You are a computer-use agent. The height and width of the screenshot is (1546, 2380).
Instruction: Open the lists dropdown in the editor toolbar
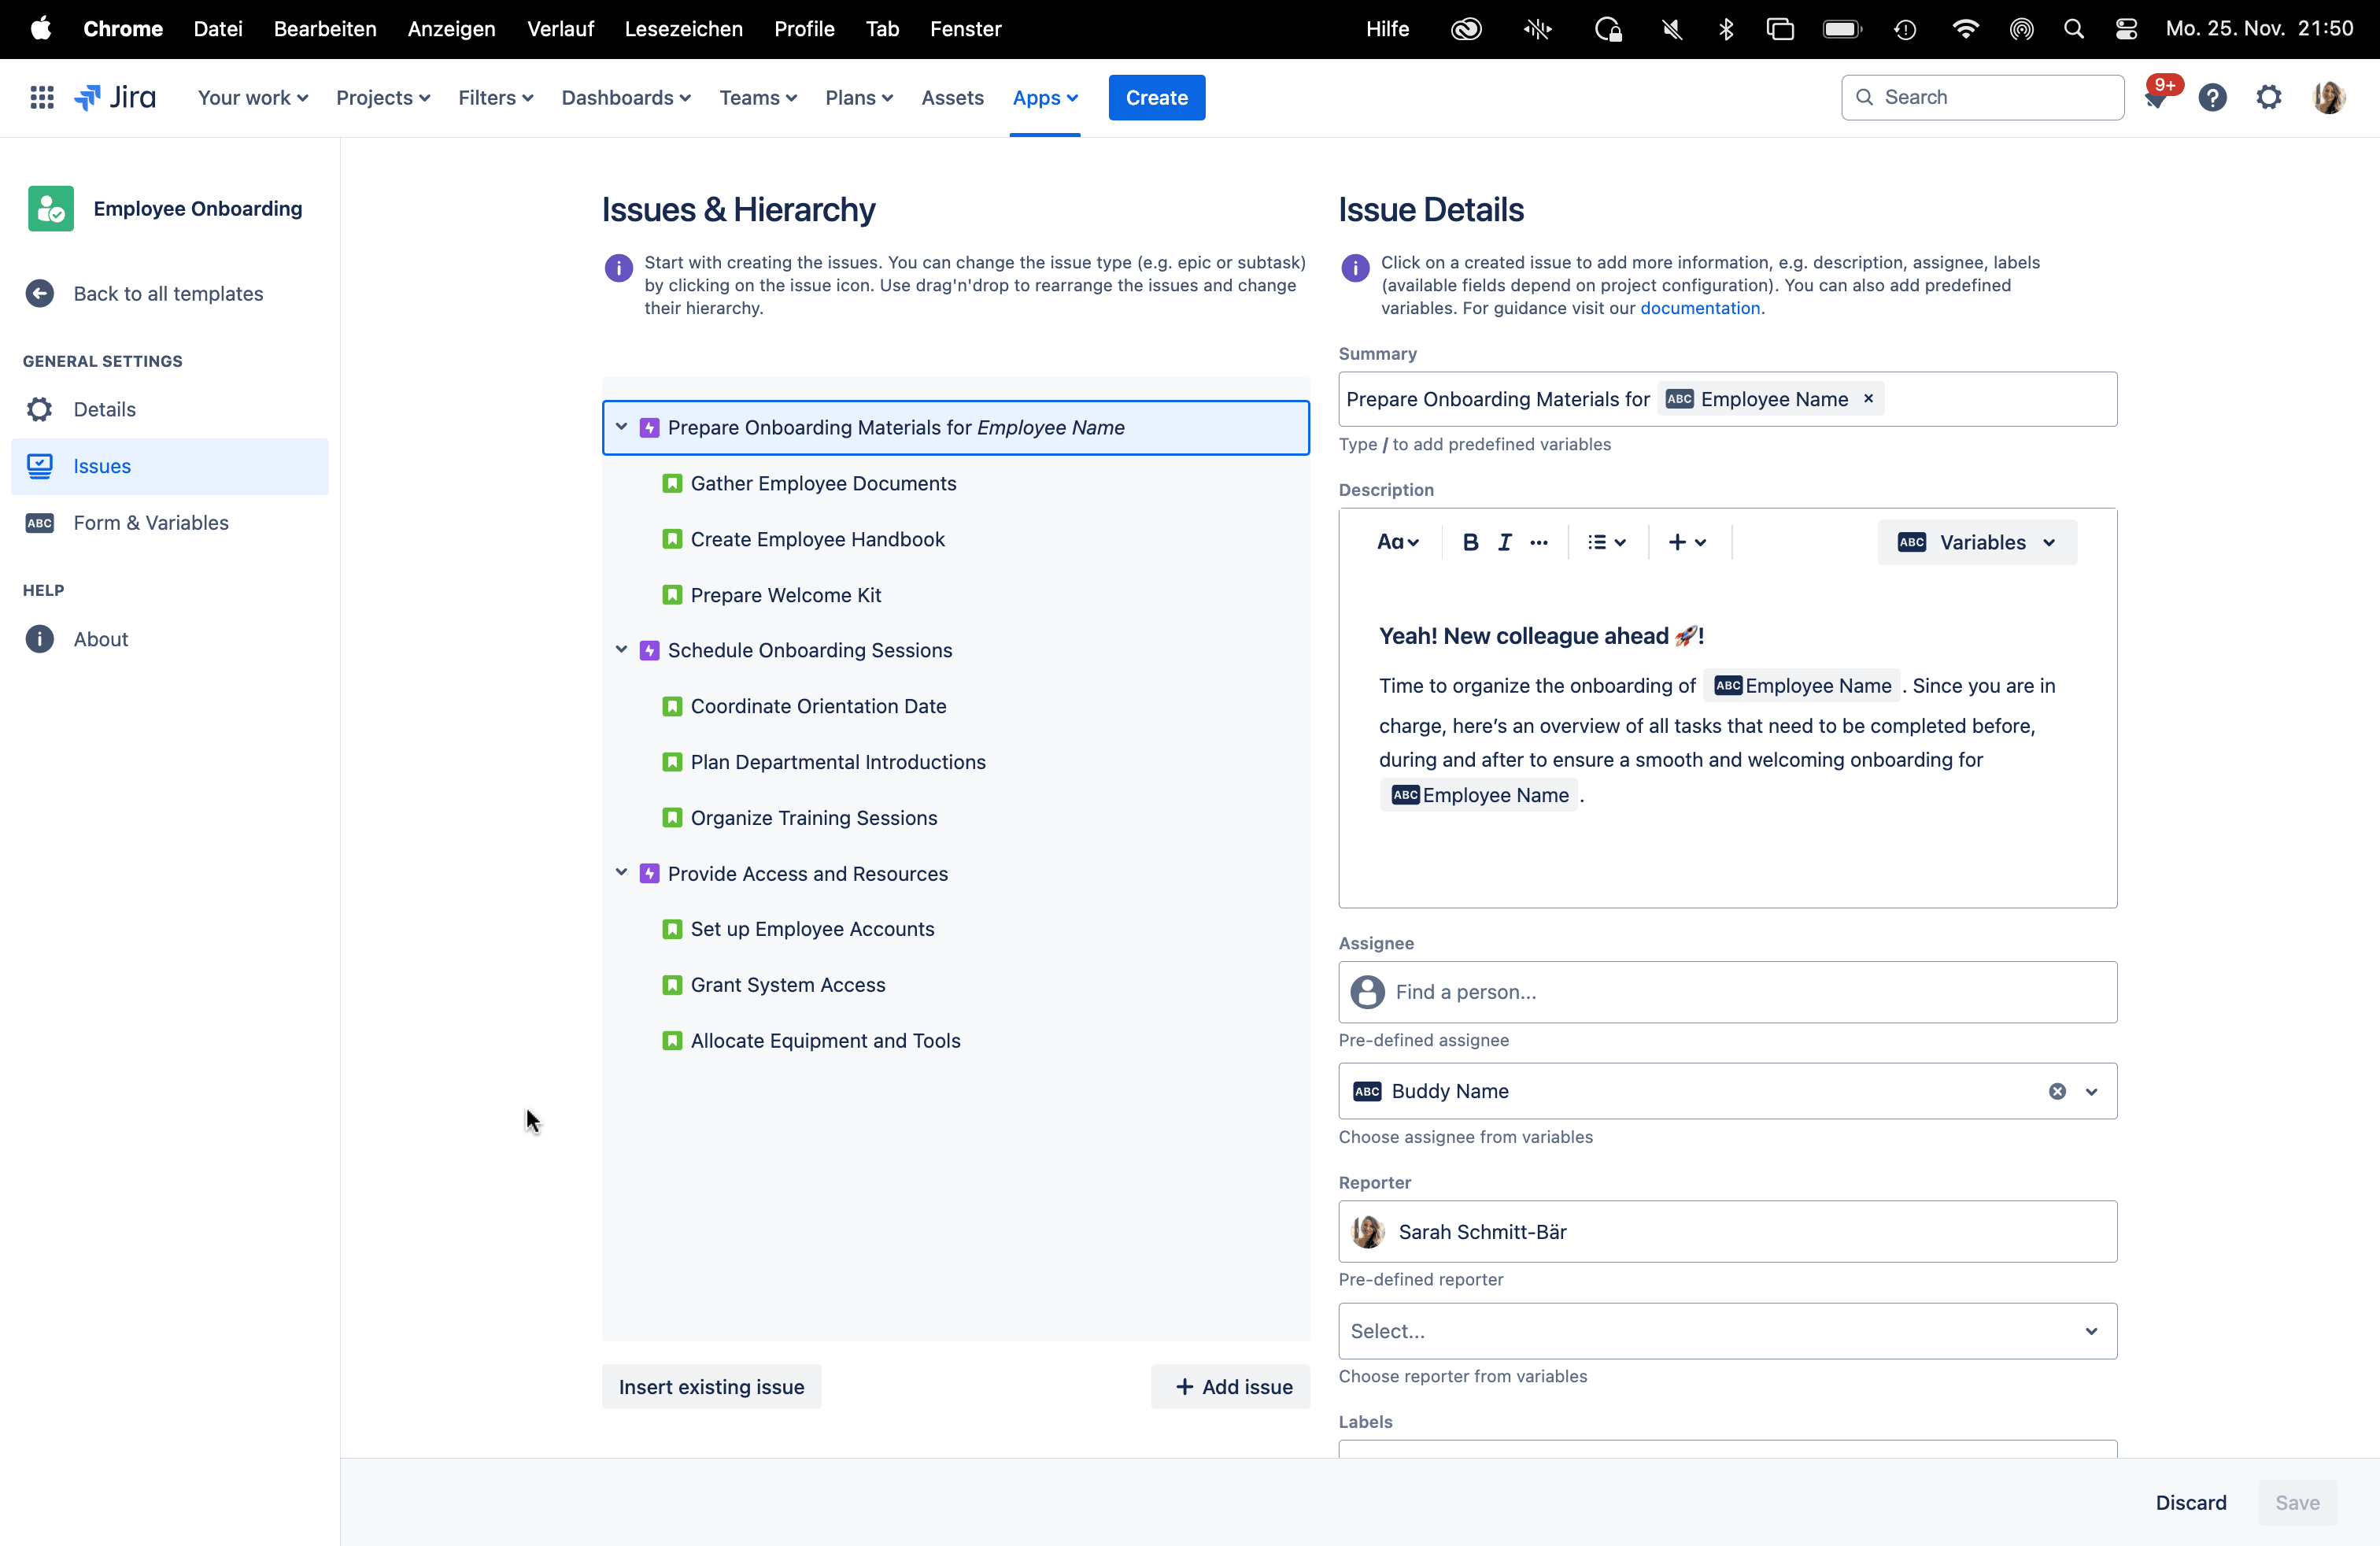1606,542
